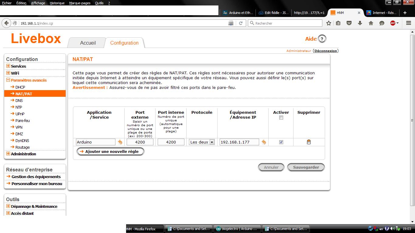Switch to the Internet - Rés... browser tab

tap(381, 13)
